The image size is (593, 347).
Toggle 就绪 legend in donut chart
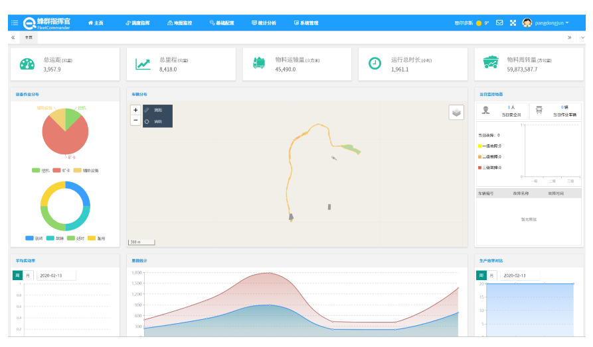point(34,238)
